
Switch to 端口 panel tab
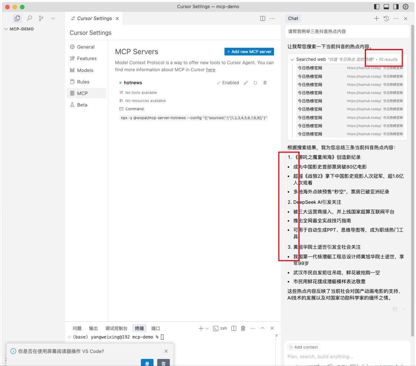(x=155, y=328)
